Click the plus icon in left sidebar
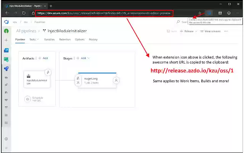Image resolution: width=244 pixels, height=153 pixels. coord(6,40)
